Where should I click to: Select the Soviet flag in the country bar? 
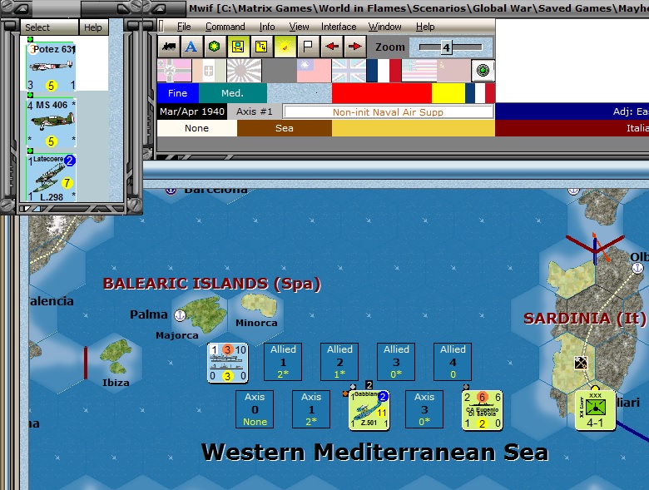point(453,71)
